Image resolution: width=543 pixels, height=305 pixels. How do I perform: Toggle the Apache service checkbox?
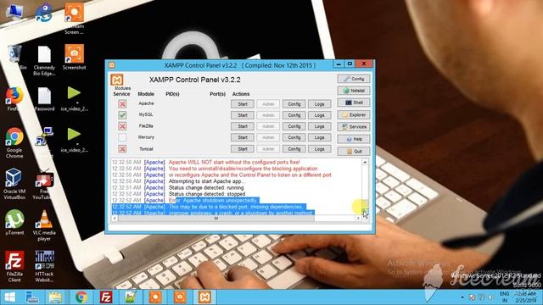point(122,103)
